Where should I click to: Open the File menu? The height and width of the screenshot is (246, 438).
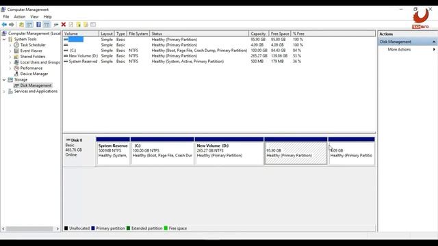click(6, 16)
